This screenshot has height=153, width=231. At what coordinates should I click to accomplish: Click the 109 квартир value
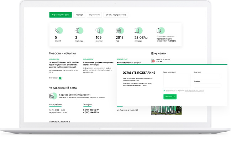99,38
